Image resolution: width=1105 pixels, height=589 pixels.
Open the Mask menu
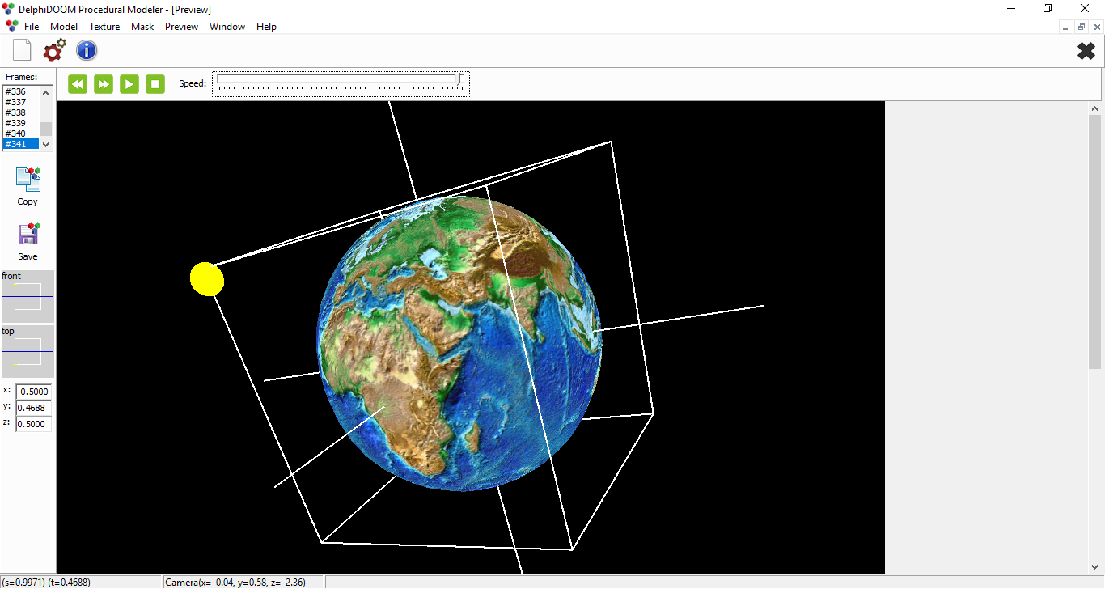coord(142,26)
